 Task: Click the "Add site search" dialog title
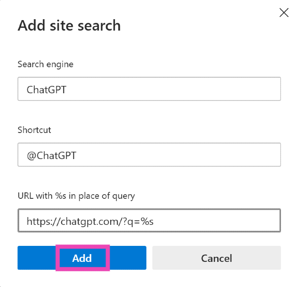[x=69, y=26]
